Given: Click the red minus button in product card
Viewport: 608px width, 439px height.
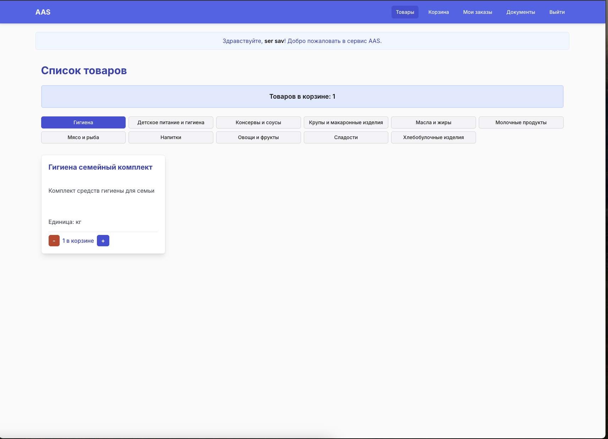Looking at the screenshot, I should (54, 241).
